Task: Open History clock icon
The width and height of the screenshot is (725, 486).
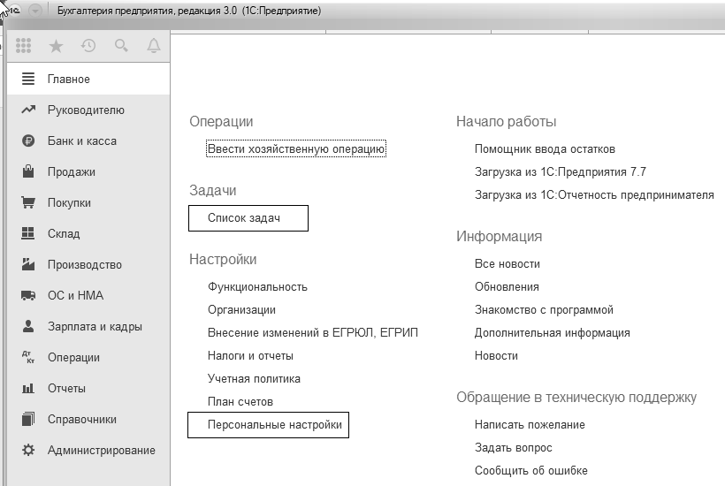Action: point(88,46)
